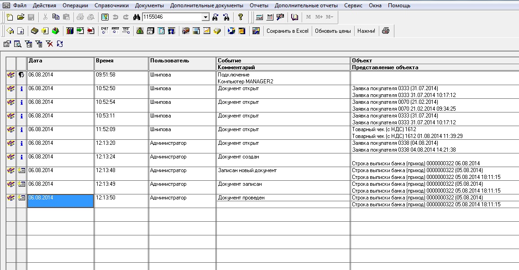Open the Операции menu
Screen dimensions: 519x270
point(75,5)
